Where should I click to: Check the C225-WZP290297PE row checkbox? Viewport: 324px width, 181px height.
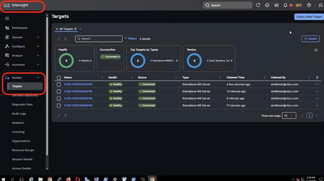click(x=59, y=92)
